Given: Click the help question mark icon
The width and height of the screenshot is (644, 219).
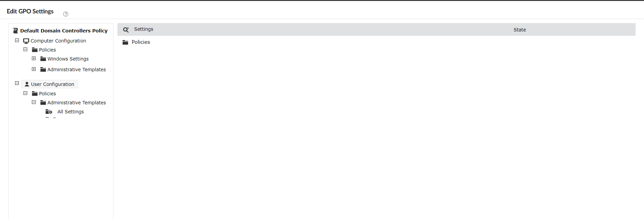Looking at the screenshot, I should tap(66, 14).
